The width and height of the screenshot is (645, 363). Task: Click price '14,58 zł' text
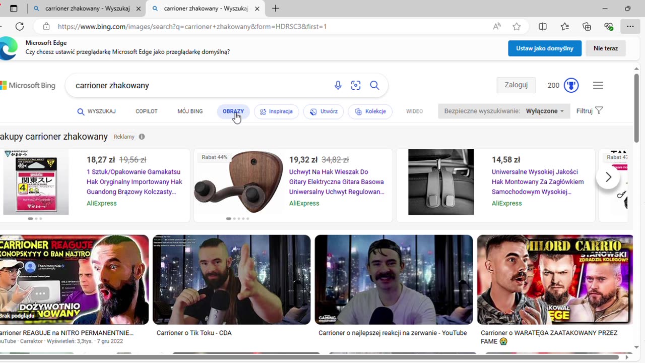505,160
